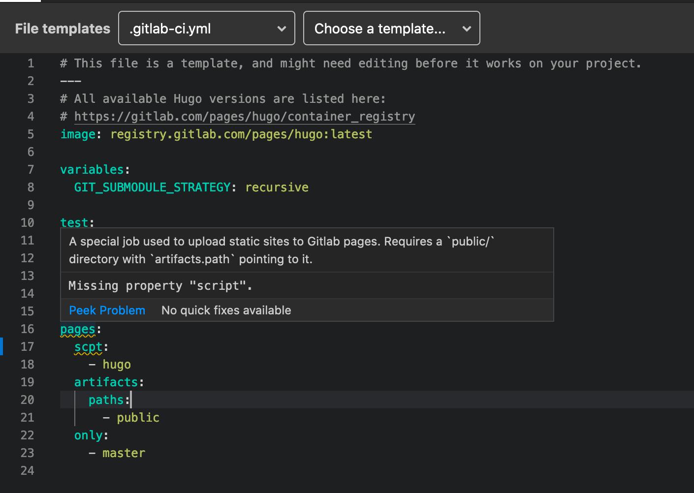
Task: Expand the "Choose a template..." dropdown
Action: [391, 28]
